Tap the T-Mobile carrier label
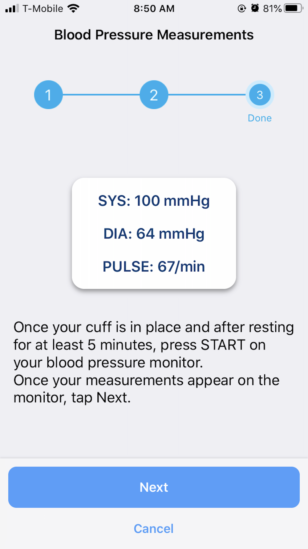Viewport: 308px width, 549px height. 43,9
